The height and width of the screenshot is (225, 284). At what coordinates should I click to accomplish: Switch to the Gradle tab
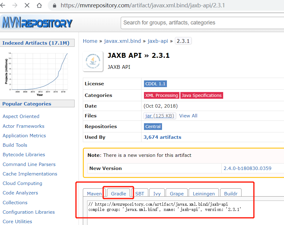118,194
